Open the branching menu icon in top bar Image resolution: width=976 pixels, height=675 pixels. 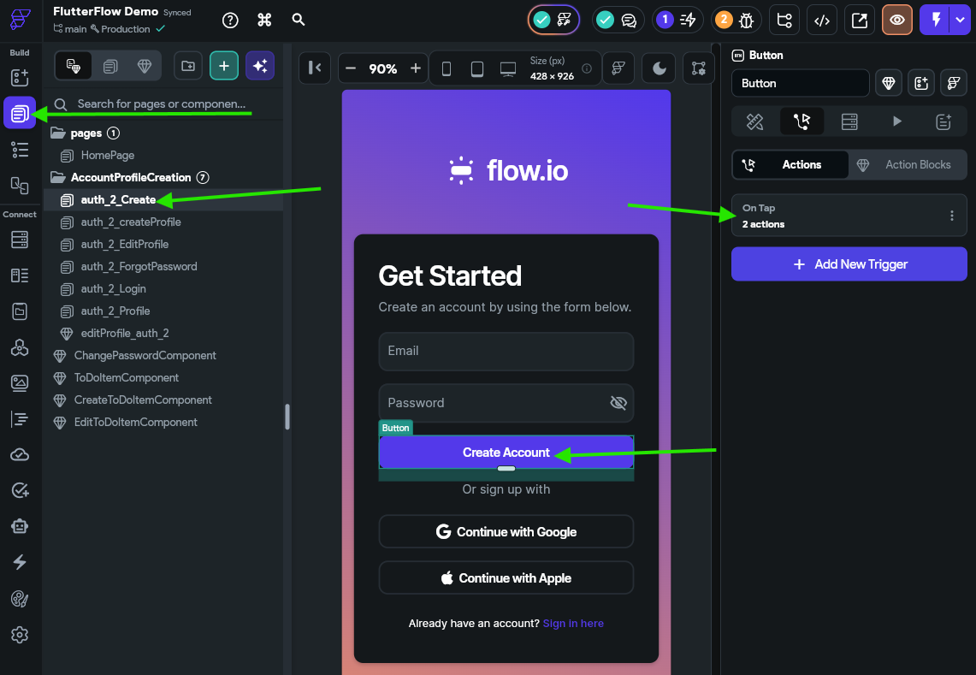click(784, 20)
